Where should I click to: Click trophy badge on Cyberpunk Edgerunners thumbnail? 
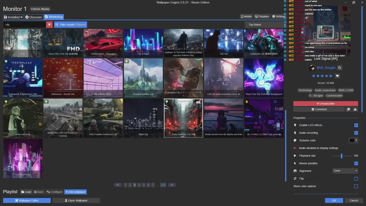[x=6, y=62]
